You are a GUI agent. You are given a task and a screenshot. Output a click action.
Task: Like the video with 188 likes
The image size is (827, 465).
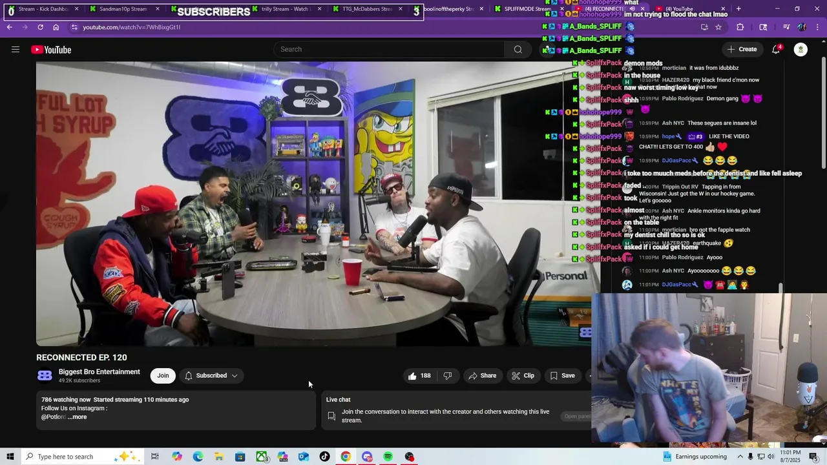click(x=419, y=376)
